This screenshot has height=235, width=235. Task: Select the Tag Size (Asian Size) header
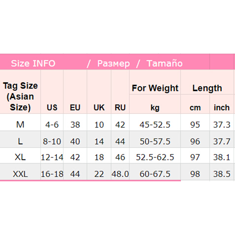(x=20, y=97)
